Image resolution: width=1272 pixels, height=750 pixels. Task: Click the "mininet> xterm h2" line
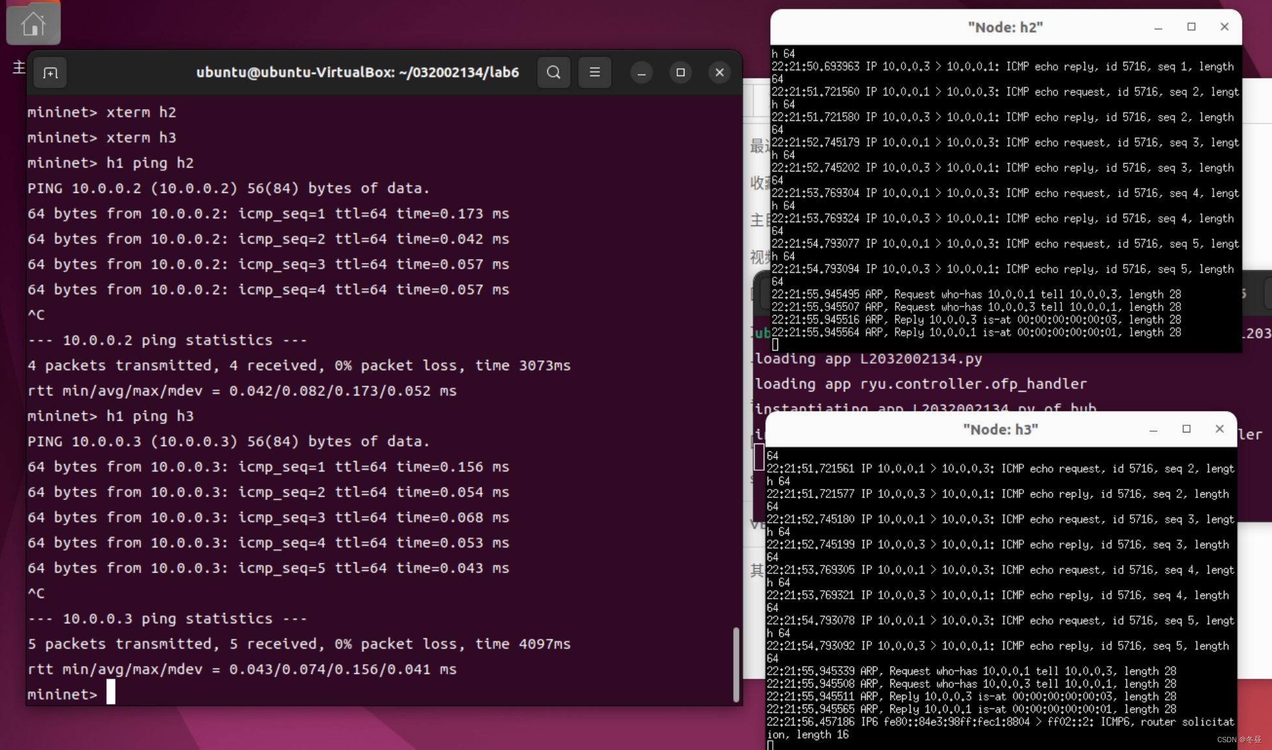[x=102, y=112]
